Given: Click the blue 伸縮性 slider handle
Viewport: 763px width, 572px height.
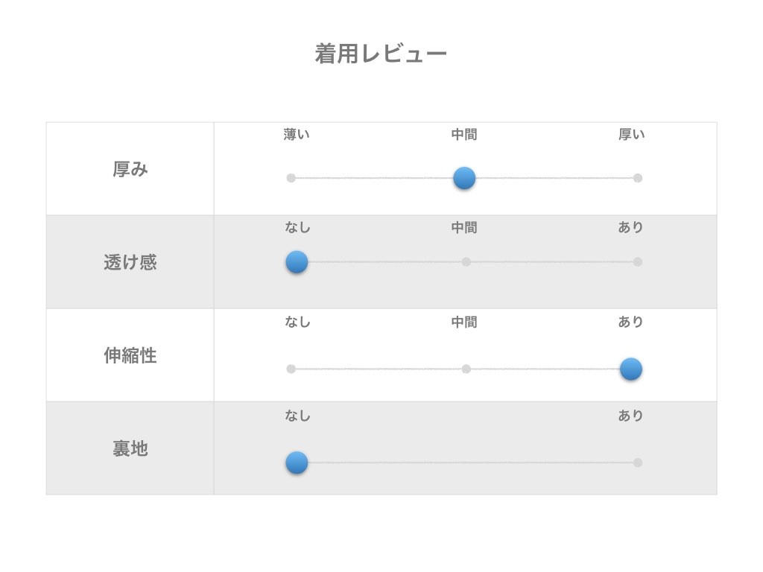Looking at the screenshot, I should tap(631, 369).
